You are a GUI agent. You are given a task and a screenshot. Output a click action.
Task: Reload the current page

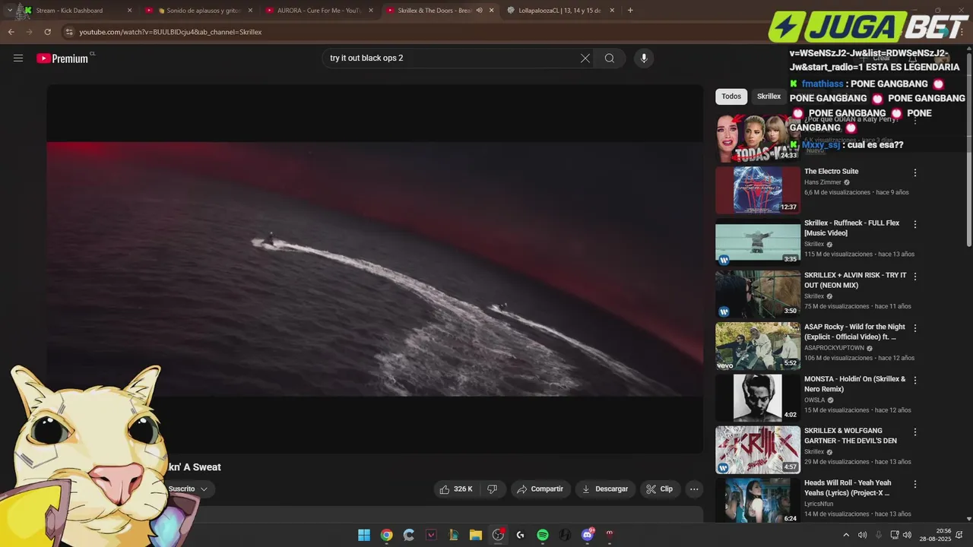pyautogui.click(x=47, y=32)
